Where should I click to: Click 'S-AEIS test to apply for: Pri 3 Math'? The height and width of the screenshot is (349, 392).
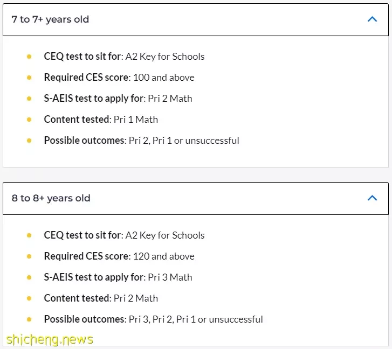(x=118, y=277)
